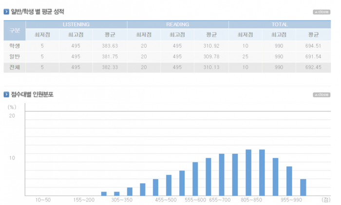This screenshot has height=205, width=341.
Task: Close the 일반/학생 별 평균 성적 table section
Action: pos(321,12)
